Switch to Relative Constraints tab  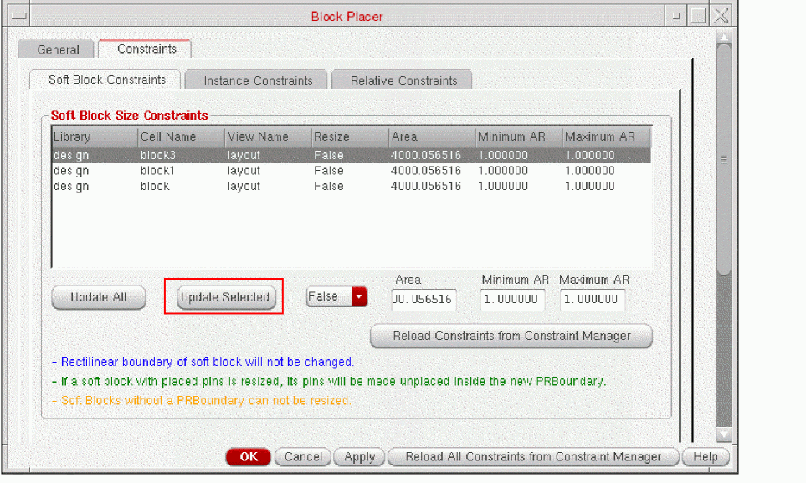point(403,81)
